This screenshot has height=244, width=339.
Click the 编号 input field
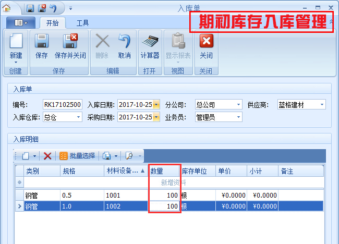[62, 105]
